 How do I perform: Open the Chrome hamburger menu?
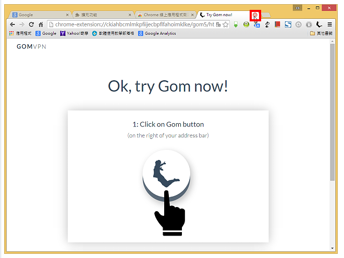(x=329, y=24)
